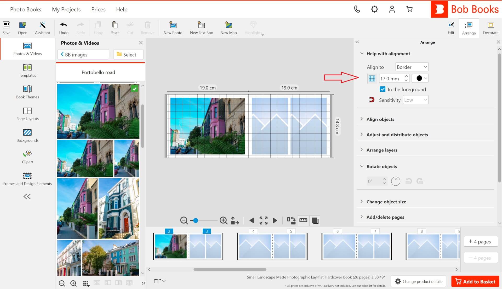Uncheck In the foreground checkbox

[x=383, y=89]
